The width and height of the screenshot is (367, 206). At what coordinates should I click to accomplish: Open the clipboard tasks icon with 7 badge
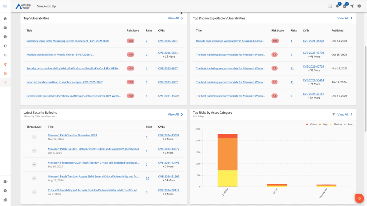tap(344, 6)
